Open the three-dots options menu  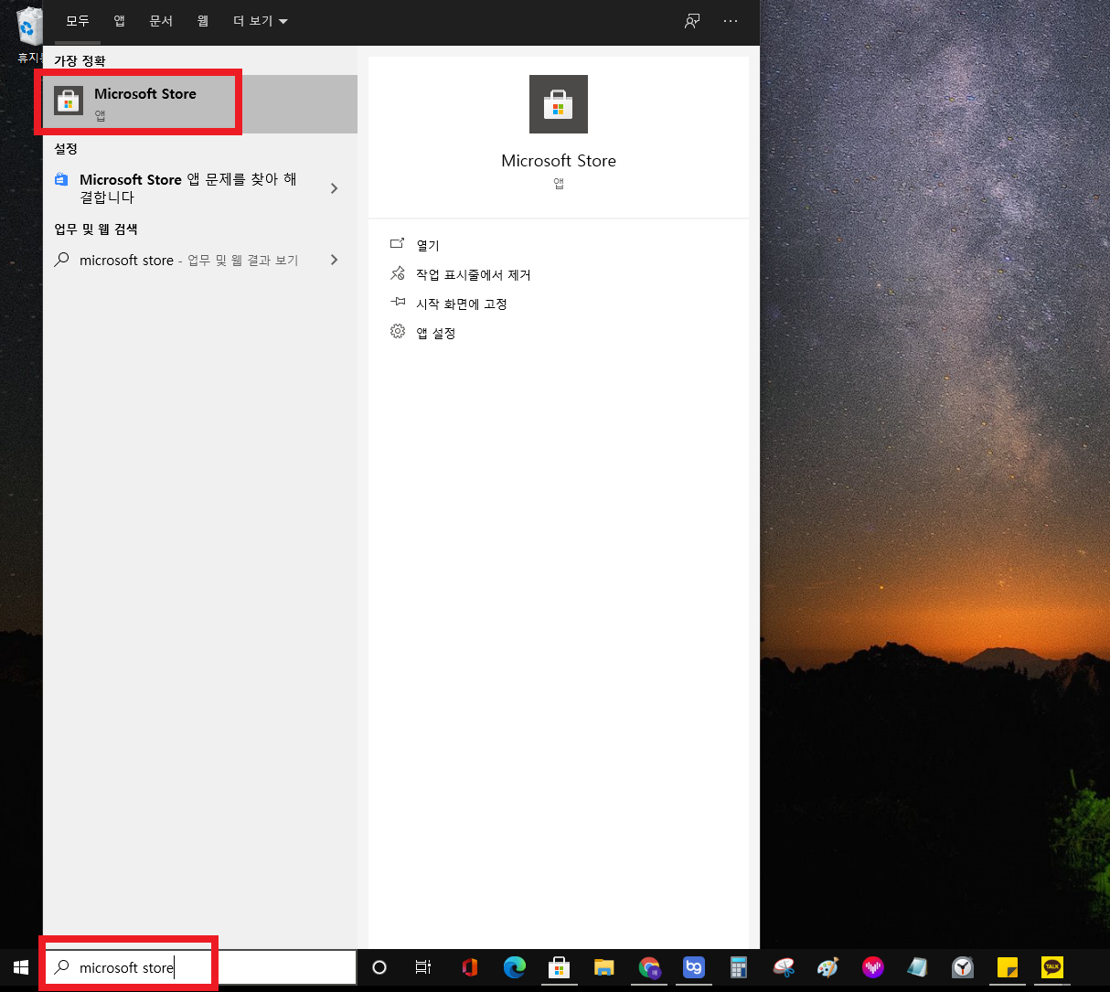pos(731,20)
